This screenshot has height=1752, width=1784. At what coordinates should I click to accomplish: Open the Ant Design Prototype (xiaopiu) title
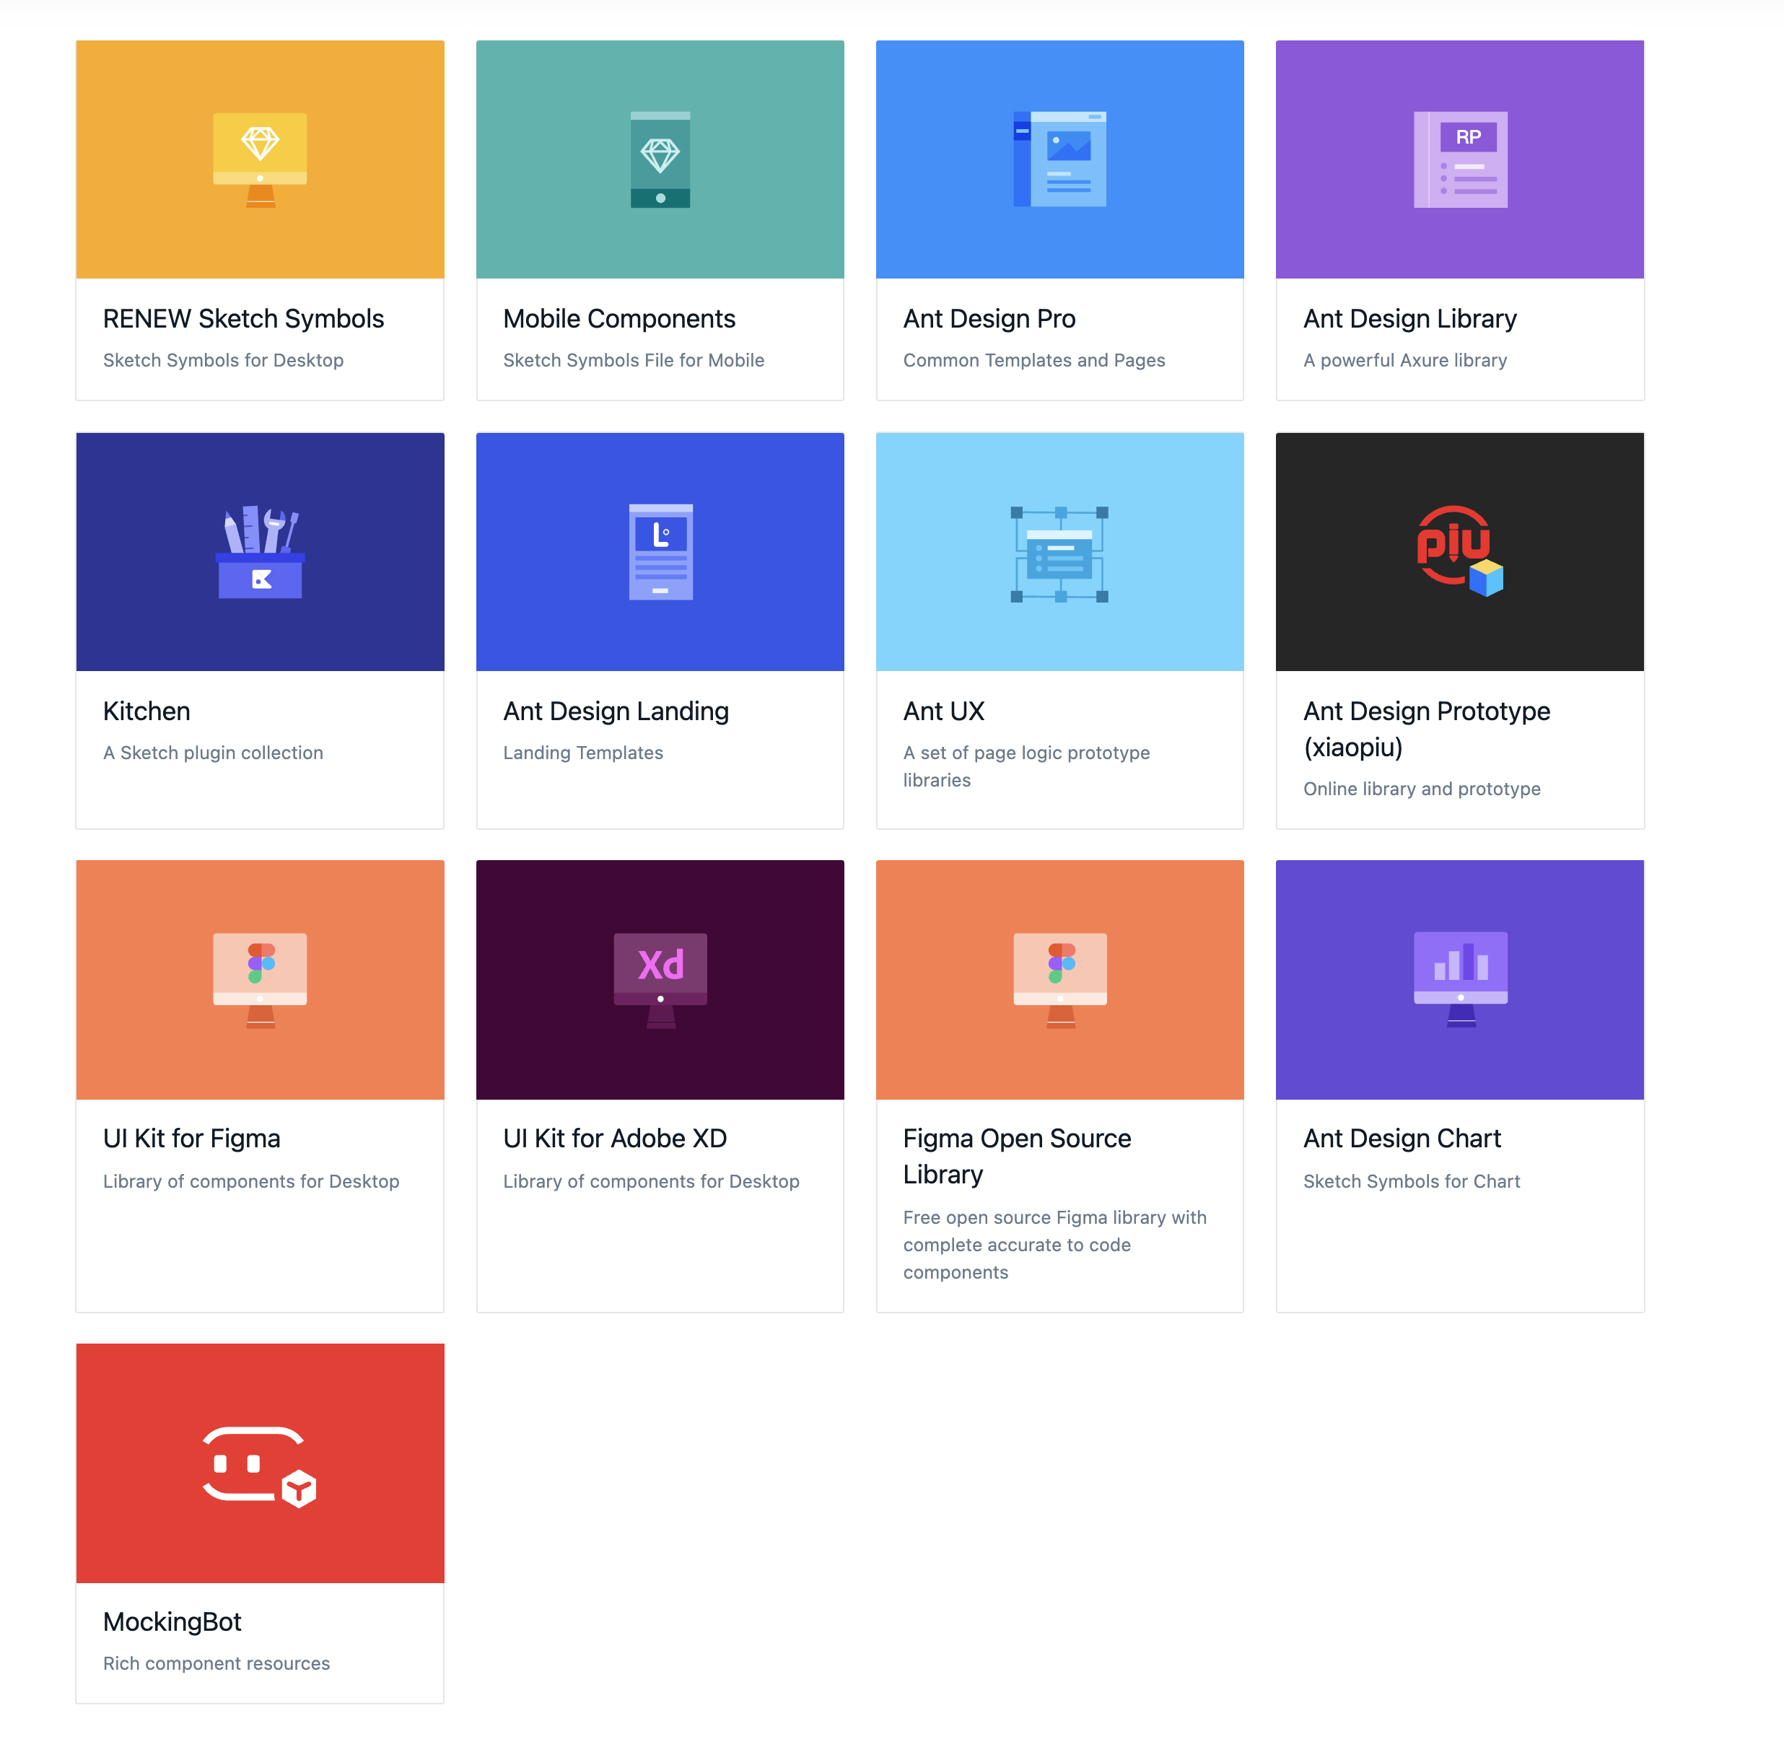point(1425,728)
